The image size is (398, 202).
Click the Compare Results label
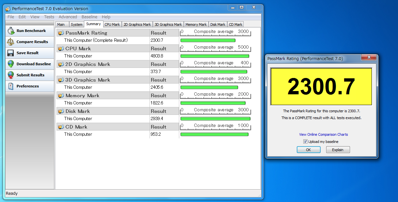click(x=32, y=42)
